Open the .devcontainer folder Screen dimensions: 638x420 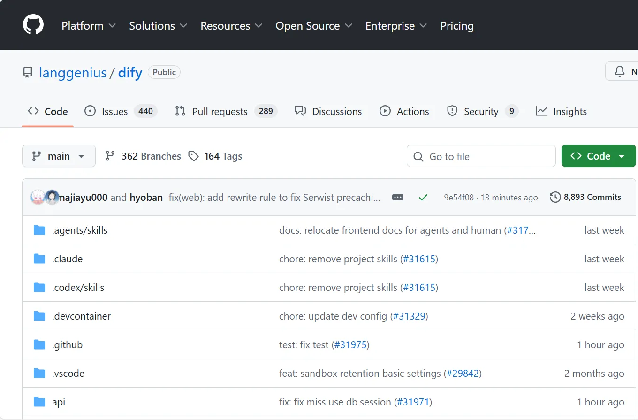(x=81, y=316)
